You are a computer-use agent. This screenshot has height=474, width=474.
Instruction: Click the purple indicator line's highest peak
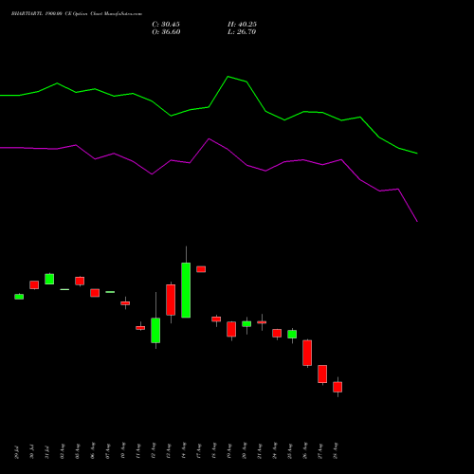[x=210, y=138]
